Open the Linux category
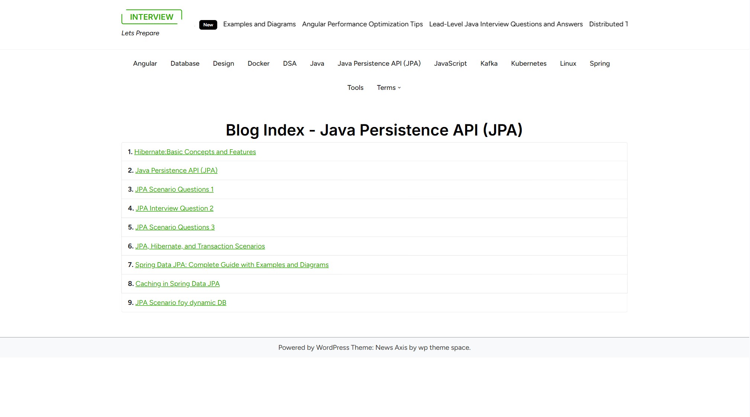The image size is (750, 417). pyautogui.click(x=568, y=63)
